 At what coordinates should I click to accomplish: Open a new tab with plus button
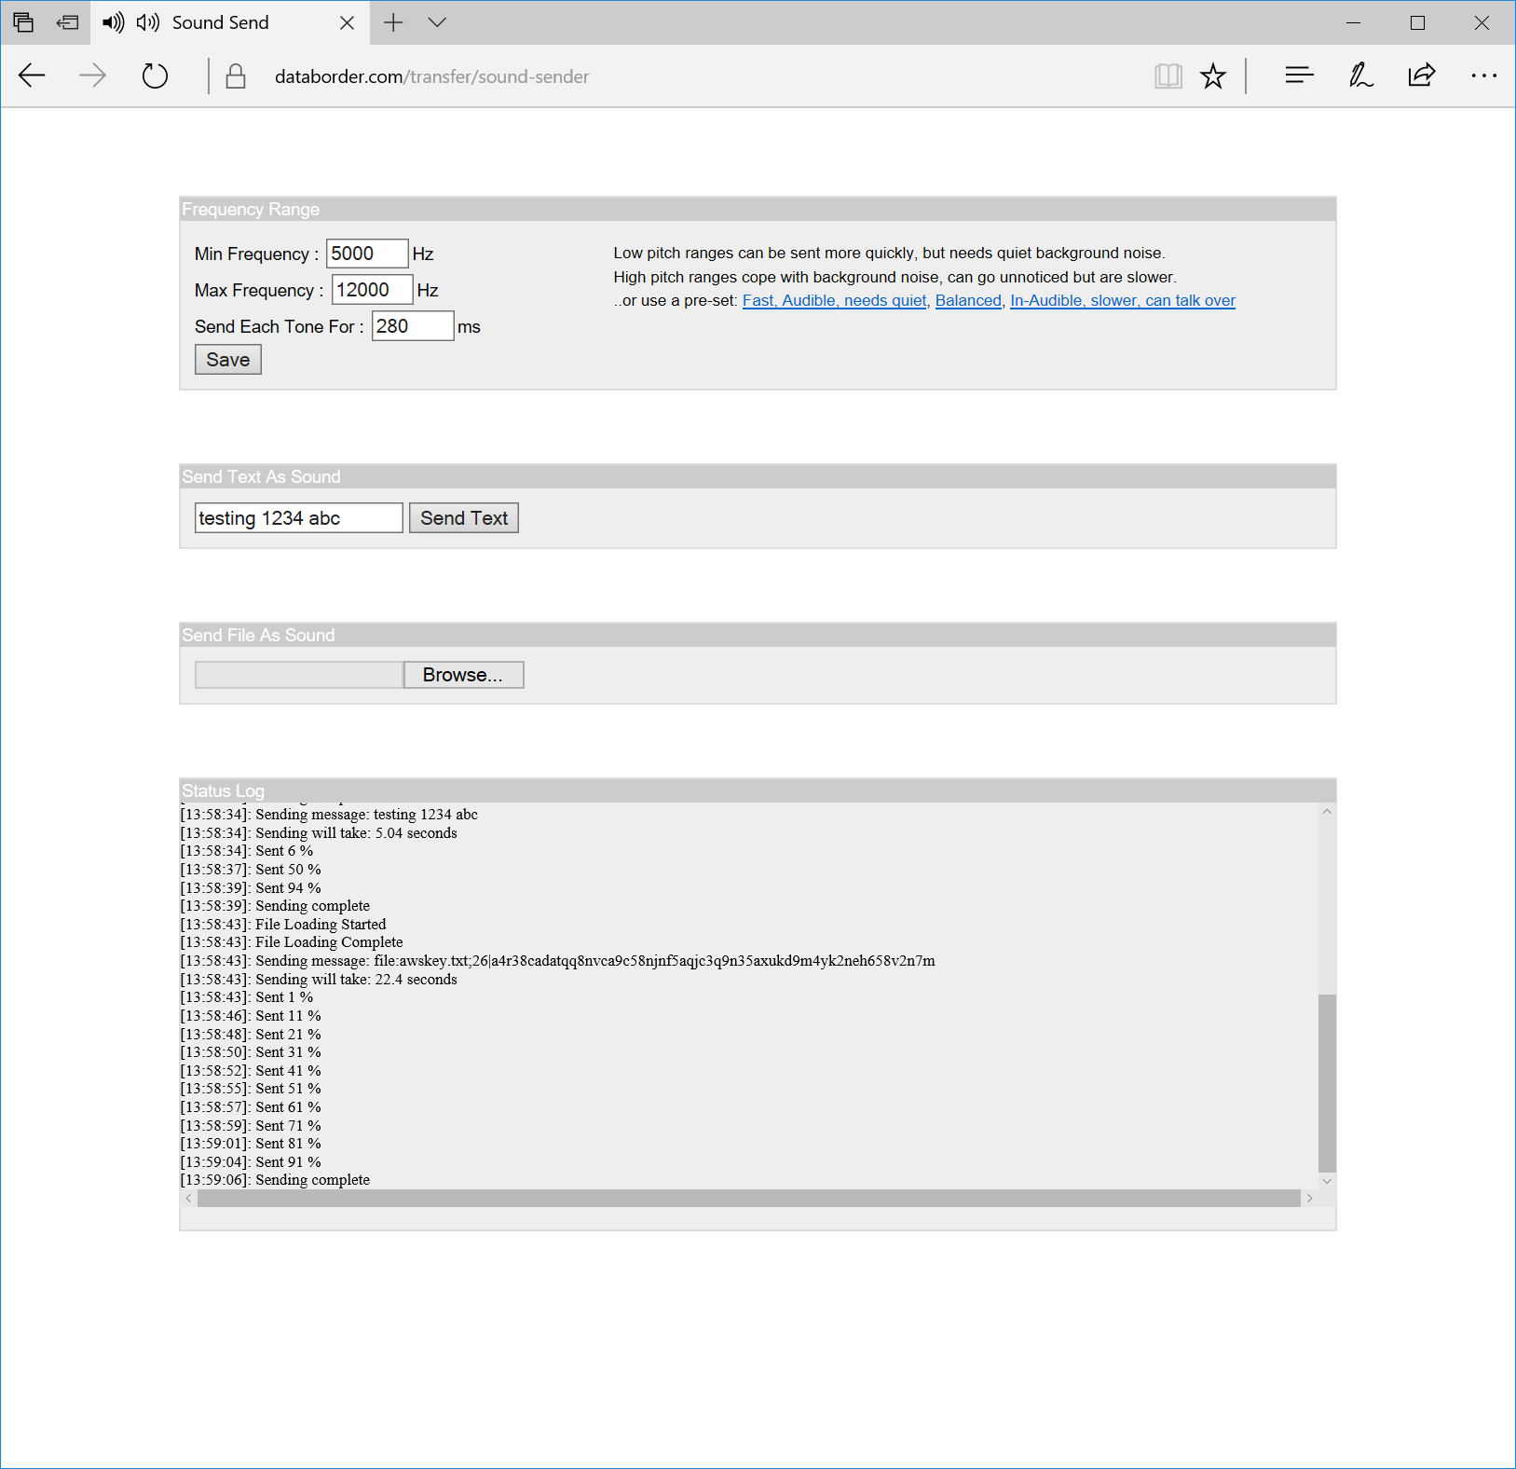393,22
